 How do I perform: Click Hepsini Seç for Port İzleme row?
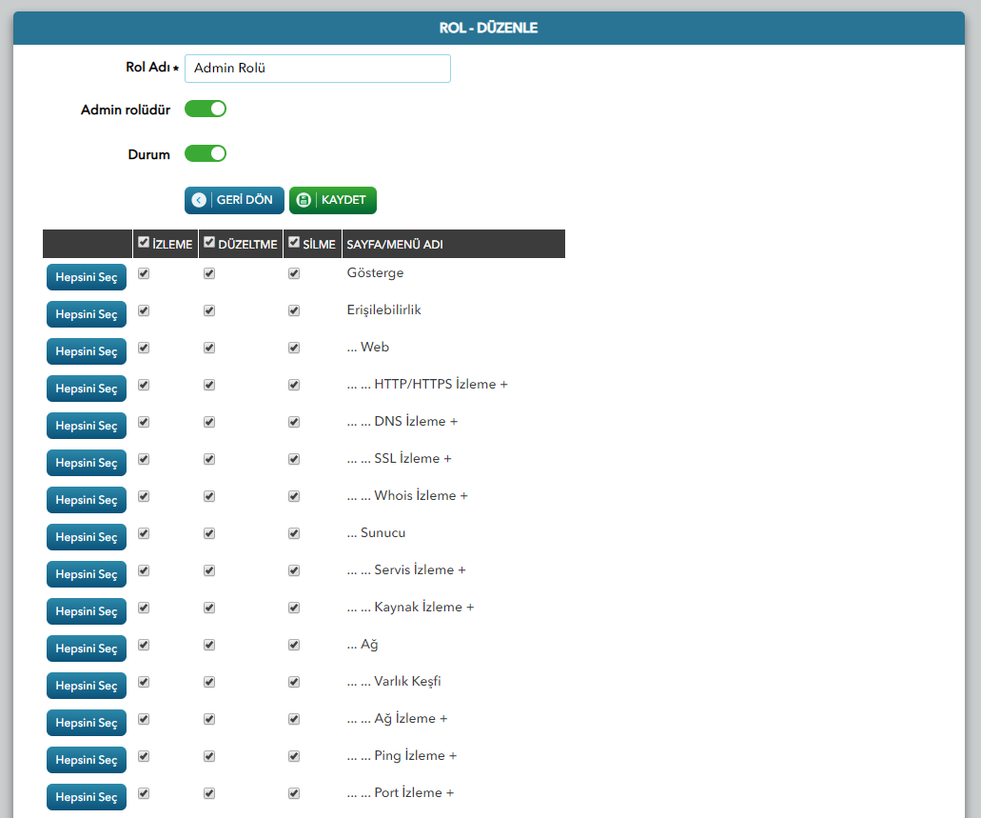(87, 797)
